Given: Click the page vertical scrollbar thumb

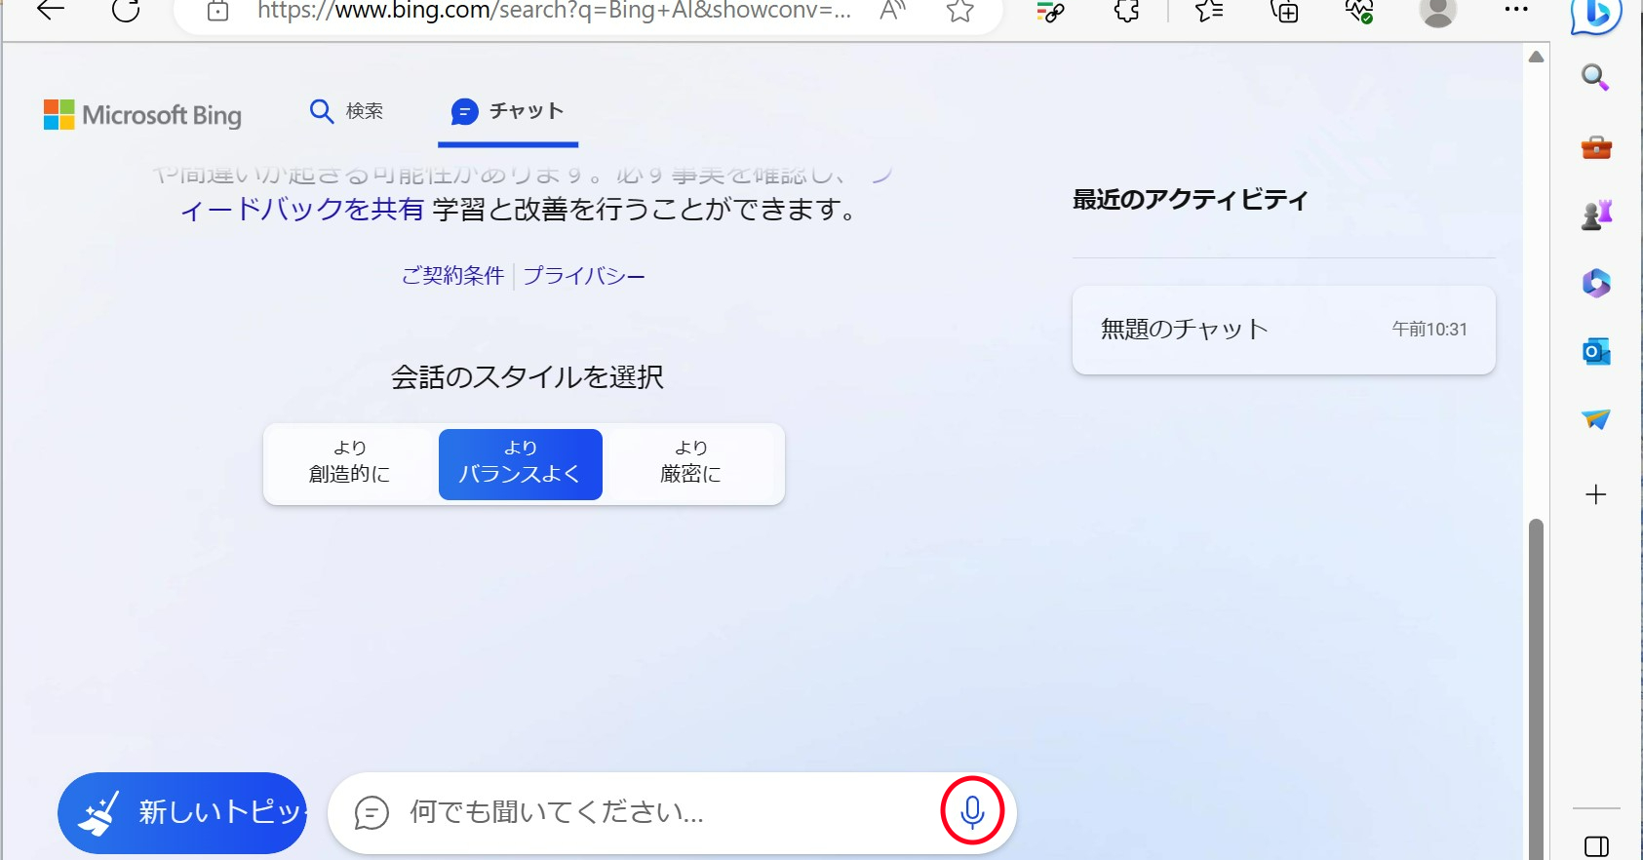Looking at the screenshot, I should tap(1536, 688).
